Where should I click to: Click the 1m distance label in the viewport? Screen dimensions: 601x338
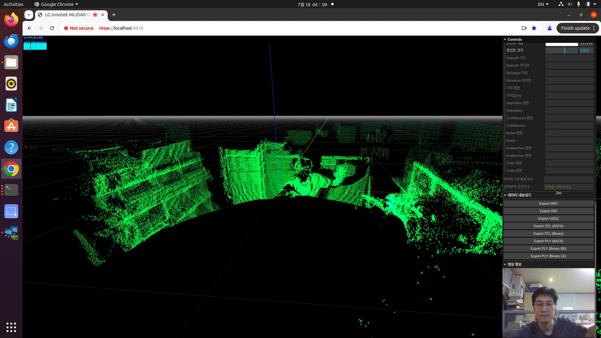[x=413, y=189]
